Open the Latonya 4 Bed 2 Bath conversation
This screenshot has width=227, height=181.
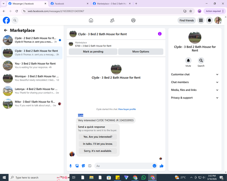(32, 91)
